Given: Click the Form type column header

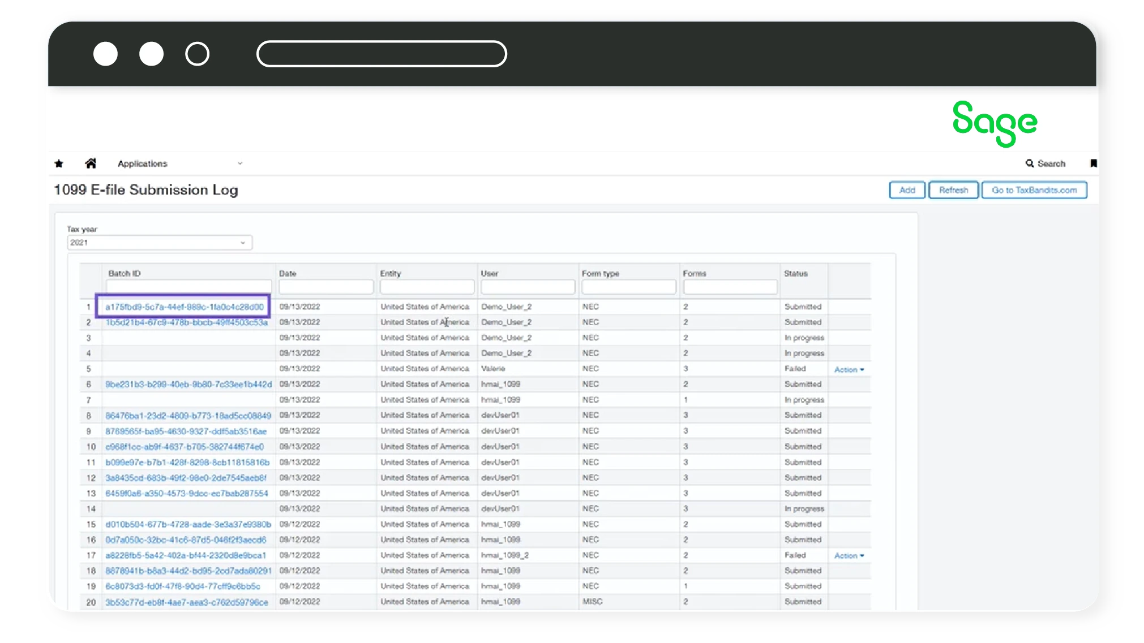Looking at the screenshot, I should [601, 273].
